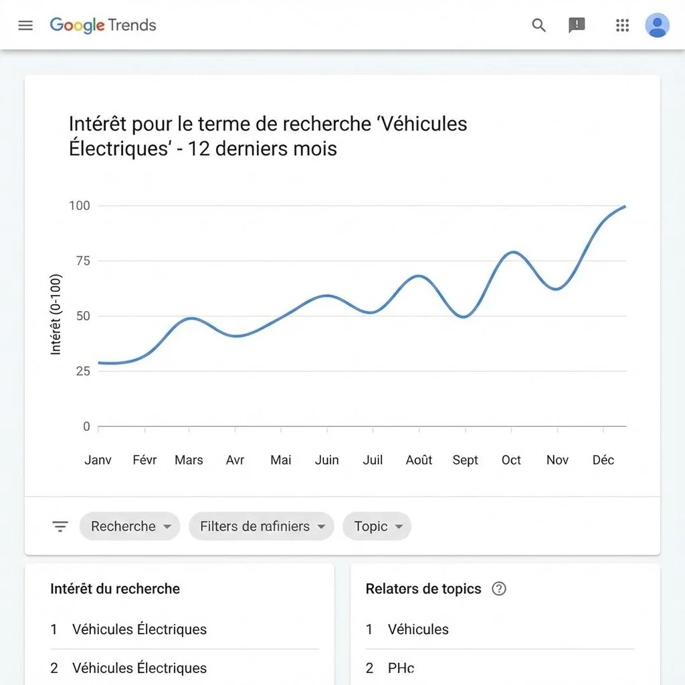Select the Relaters de topics panel heading

423,589
